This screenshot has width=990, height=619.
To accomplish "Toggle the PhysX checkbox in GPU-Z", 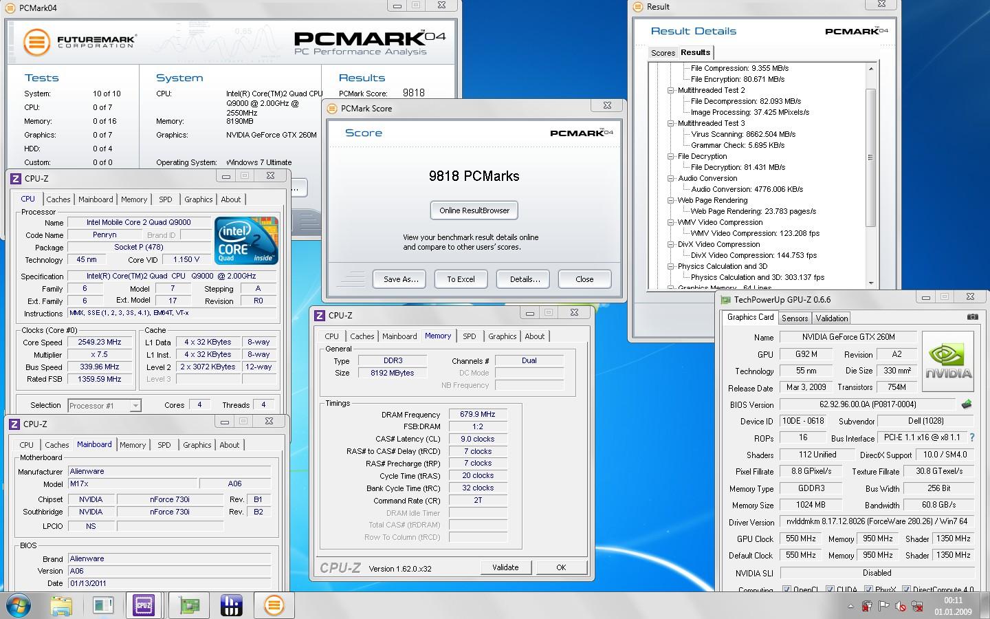I will tap(868, 589).
